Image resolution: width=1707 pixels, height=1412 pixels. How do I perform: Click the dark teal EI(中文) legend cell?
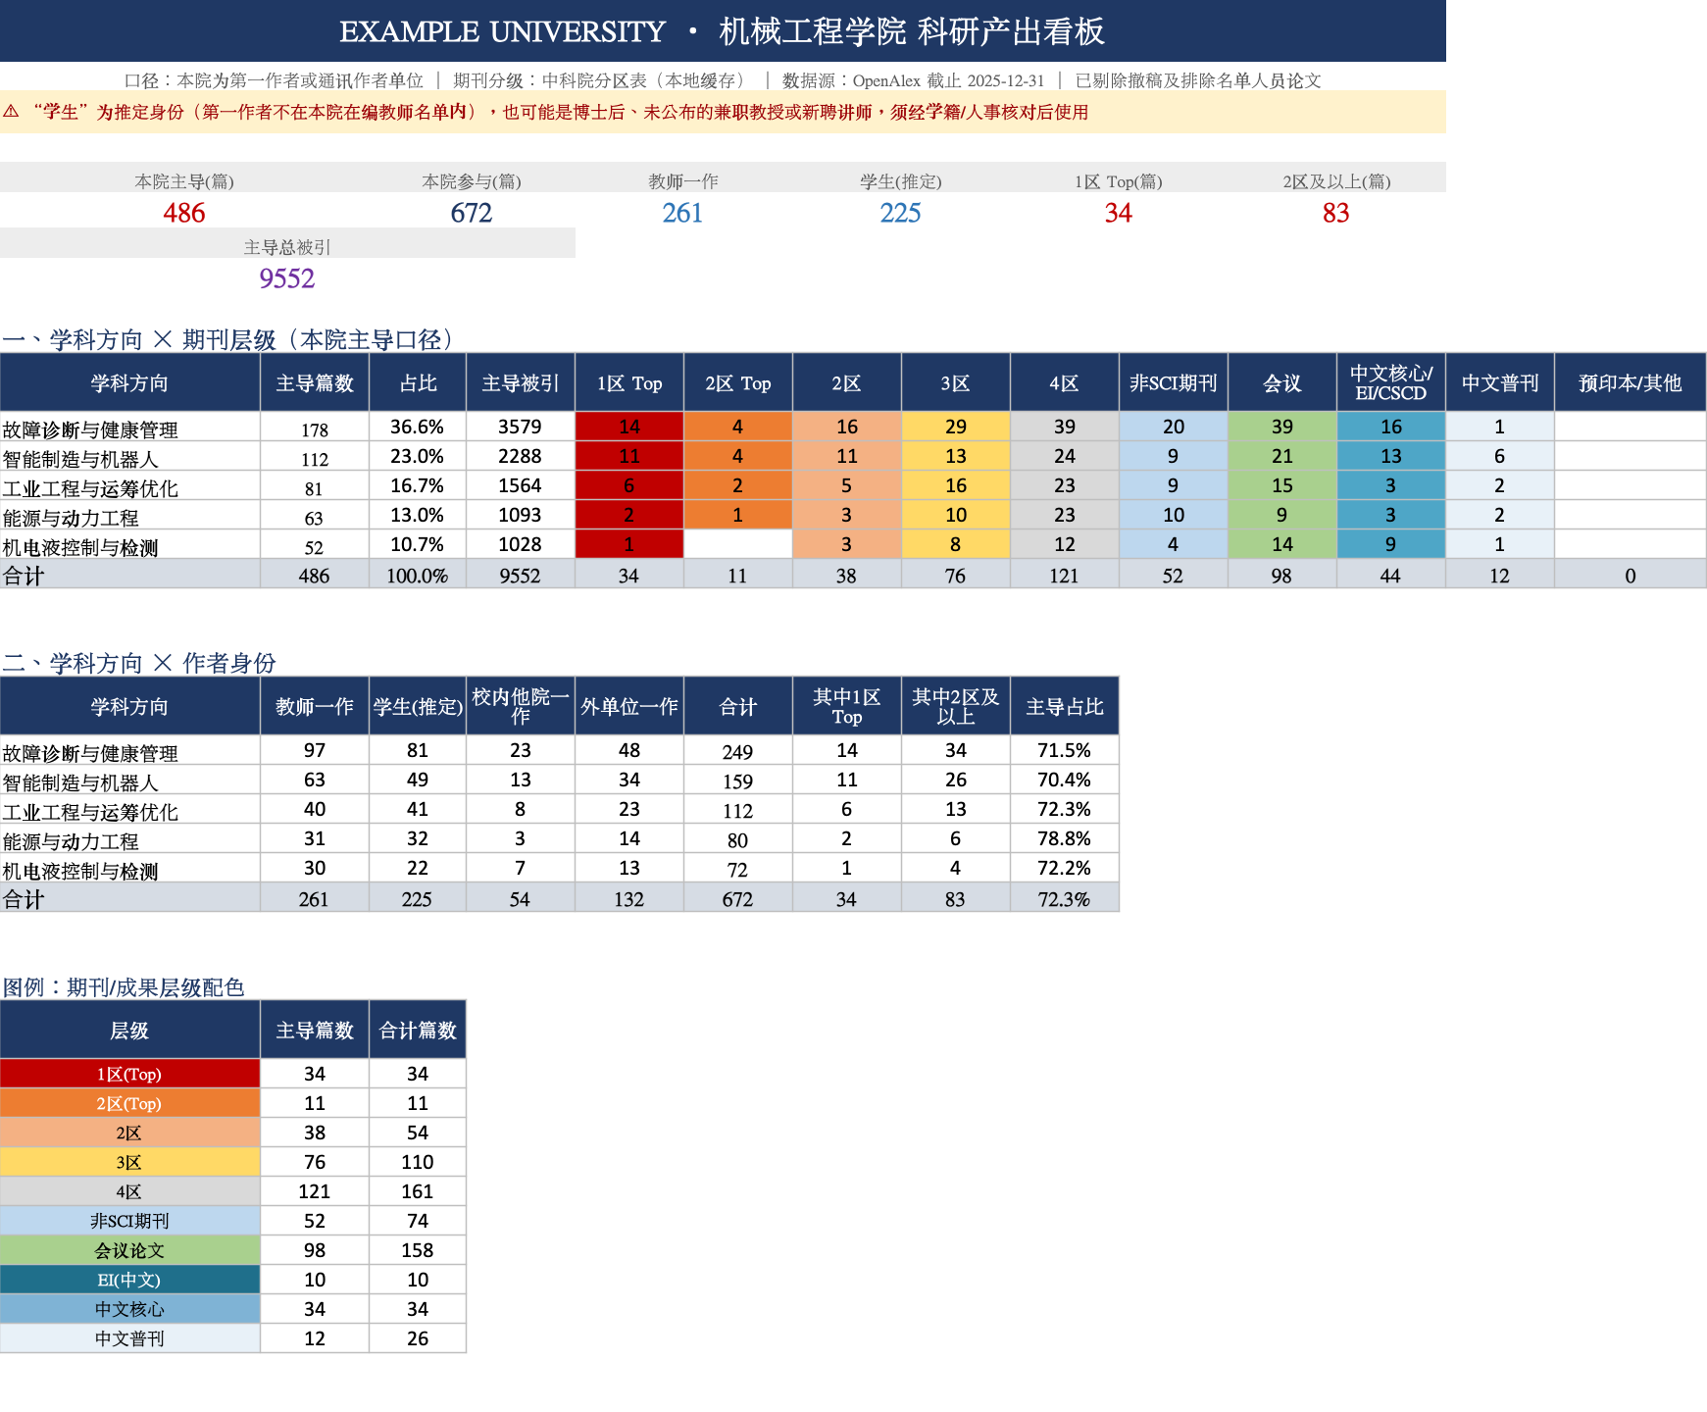pos(129,1280)
